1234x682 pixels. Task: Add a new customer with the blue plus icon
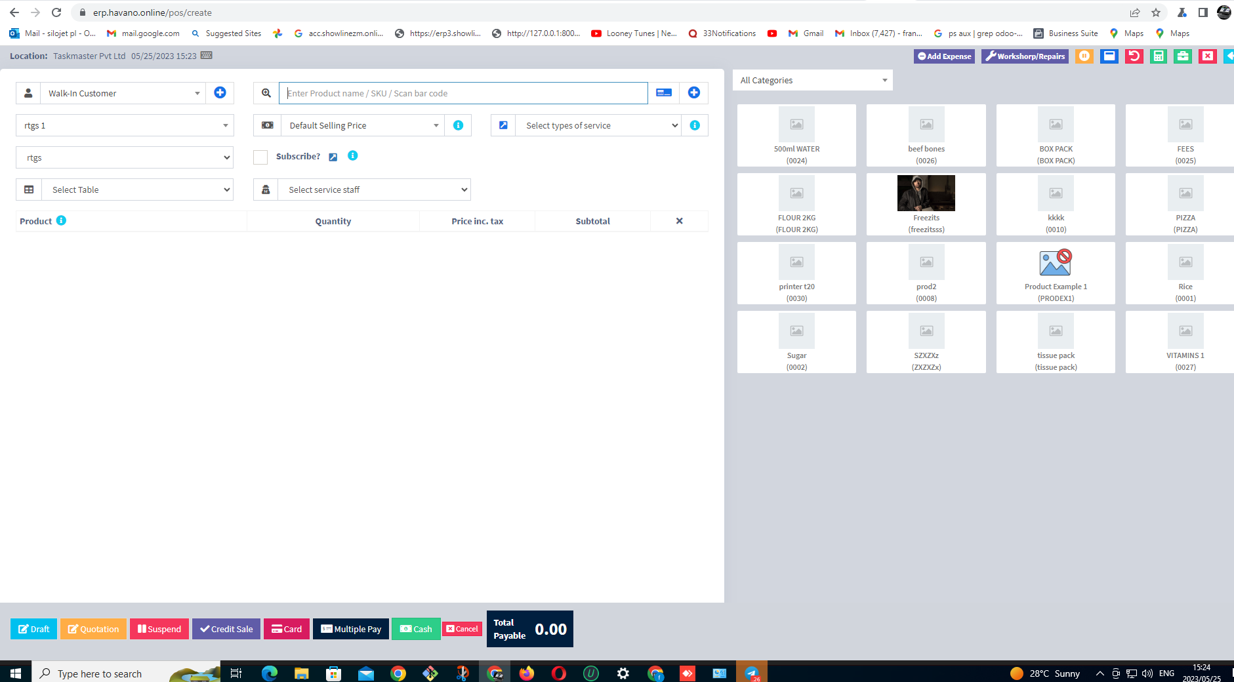coord(220,92)
